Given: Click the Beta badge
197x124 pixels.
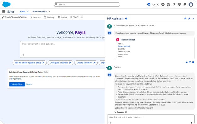Looking at the screenshot, I should click(x=46, y=72).
